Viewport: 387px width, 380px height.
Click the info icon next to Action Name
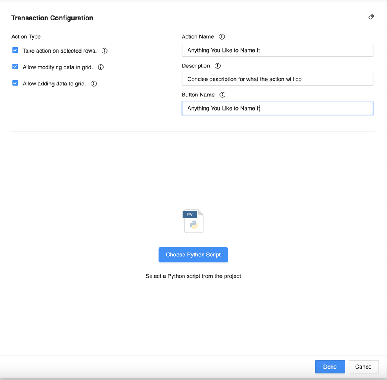[x=222, y=37]
